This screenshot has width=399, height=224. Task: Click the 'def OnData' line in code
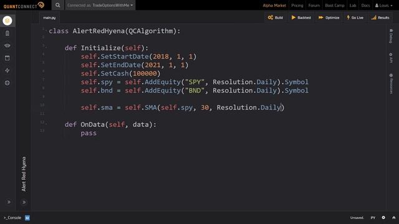coord(110,124)
